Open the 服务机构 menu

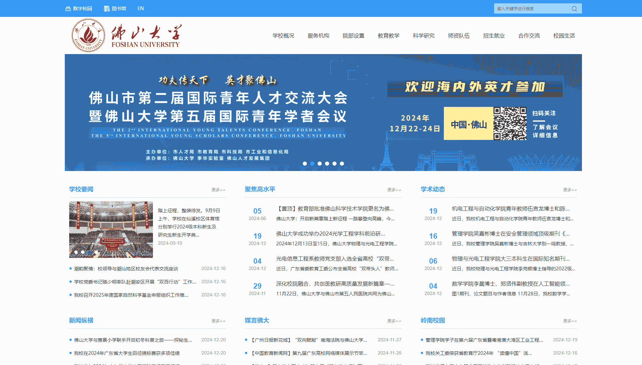coord(318,35)
